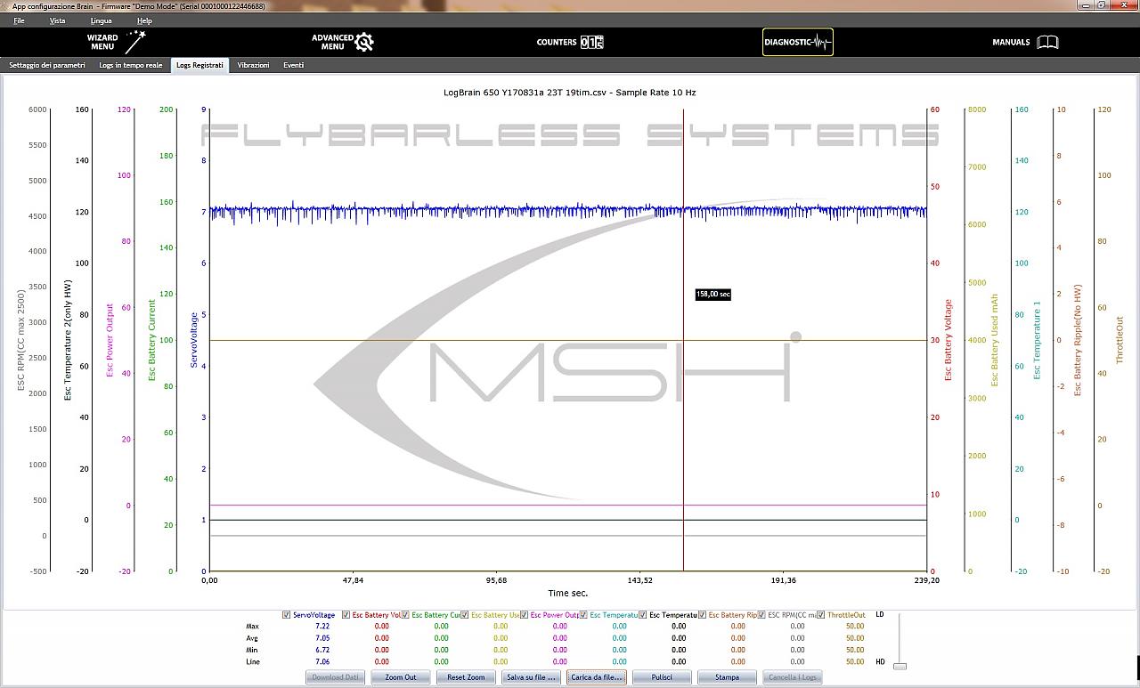This screenshot has width=1140, height=688.
Task: Uncheck the ServoVoltage series checkbox
Action: (x=286, y=615)
